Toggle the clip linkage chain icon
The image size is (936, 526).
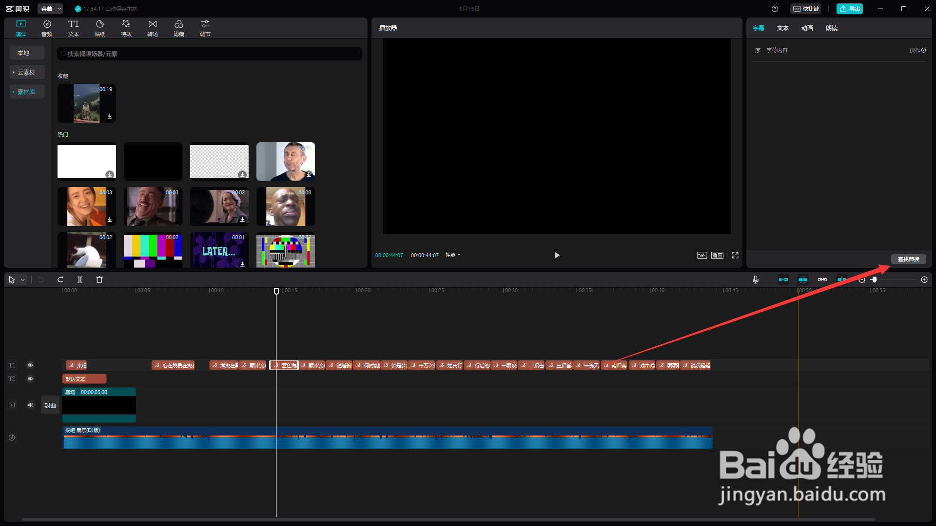click(822, 280)
